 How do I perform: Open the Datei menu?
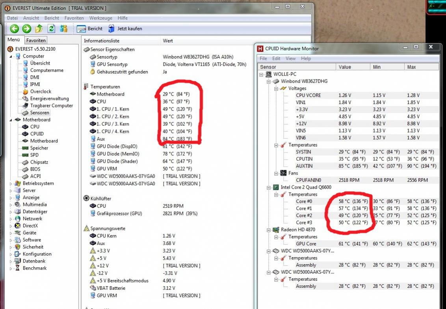(12, 18)
